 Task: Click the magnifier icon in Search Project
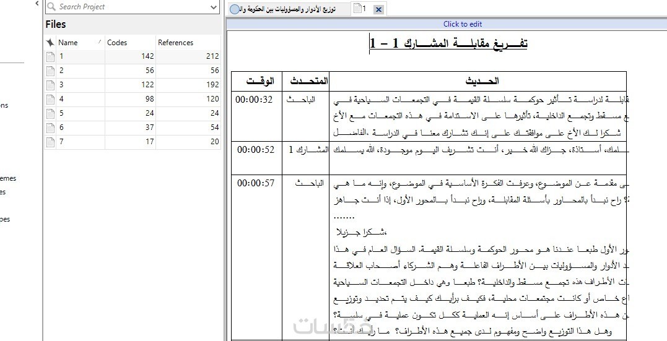click(51, 7)
